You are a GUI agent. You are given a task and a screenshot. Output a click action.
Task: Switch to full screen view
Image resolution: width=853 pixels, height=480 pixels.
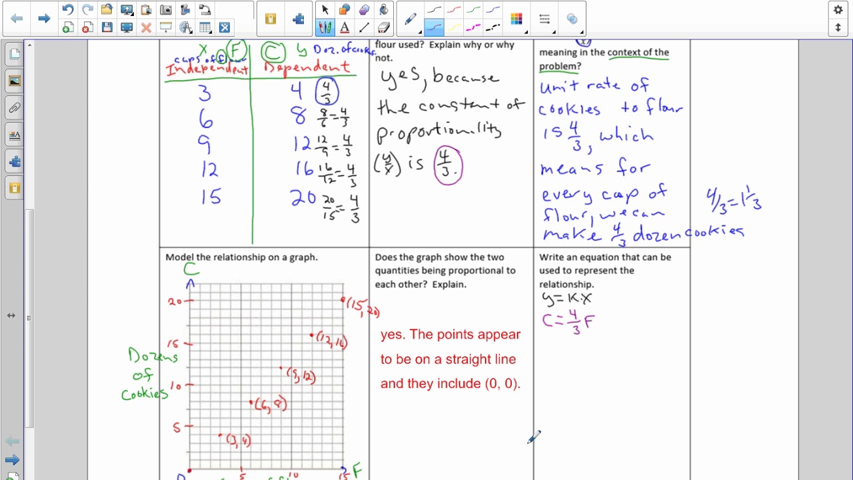coord(127,27)
